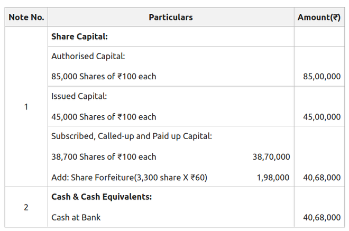Click note number 1 cell

26,107
